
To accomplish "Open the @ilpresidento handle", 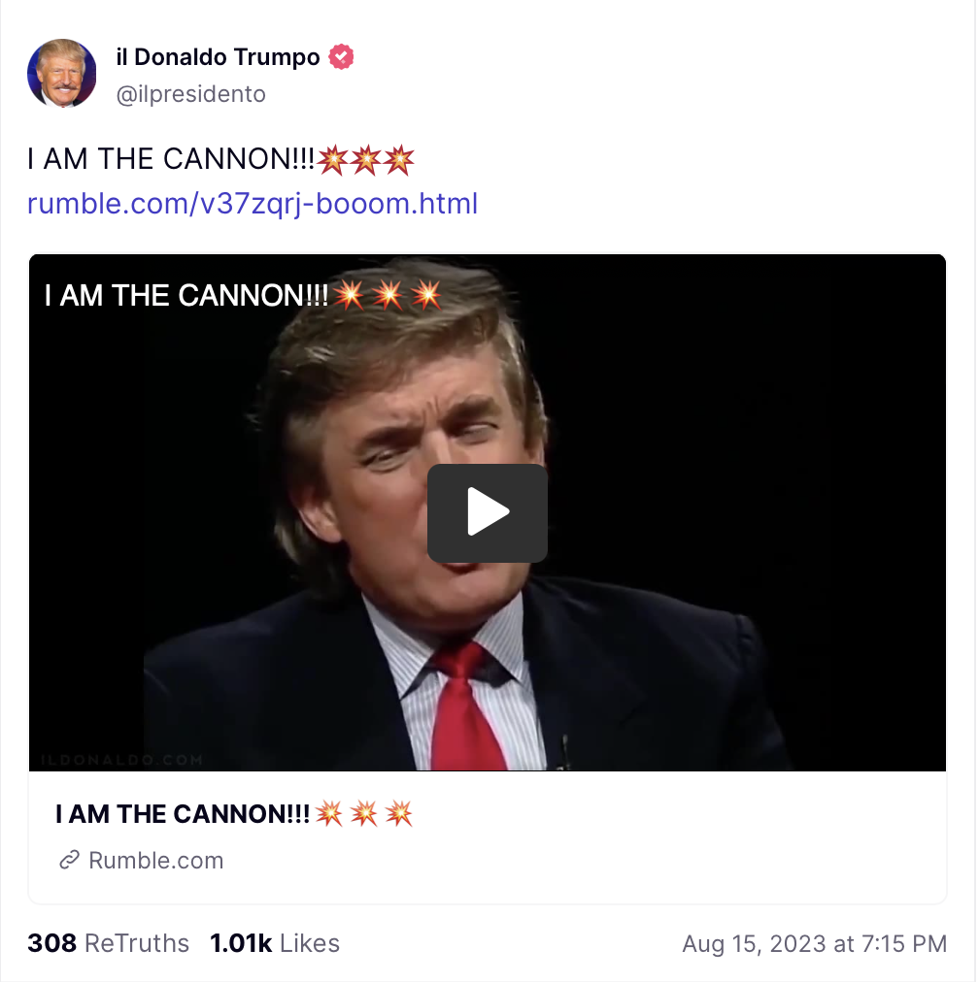I will pos(191,94).
